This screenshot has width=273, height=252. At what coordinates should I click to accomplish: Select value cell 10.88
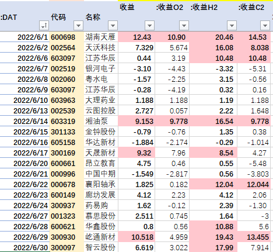(213, 226)
